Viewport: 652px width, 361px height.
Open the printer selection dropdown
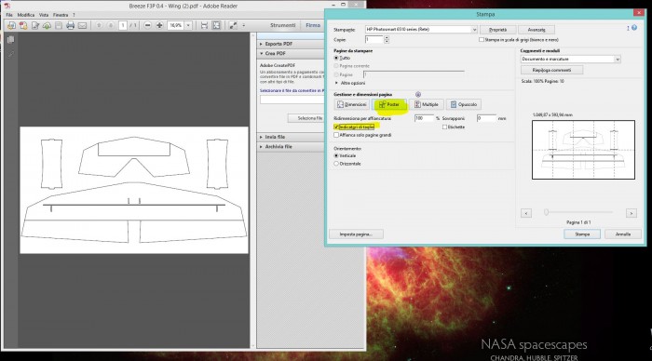click(421, 30)
